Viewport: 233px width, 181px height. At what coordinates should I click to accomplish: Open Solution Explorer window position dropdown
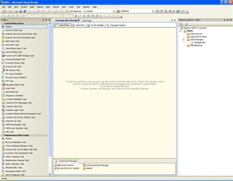click(225, 20)
